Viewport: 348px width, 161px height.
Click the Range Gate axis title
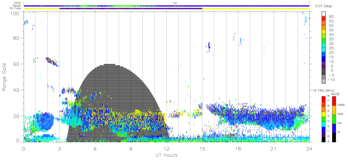click(x=5, y=77)
